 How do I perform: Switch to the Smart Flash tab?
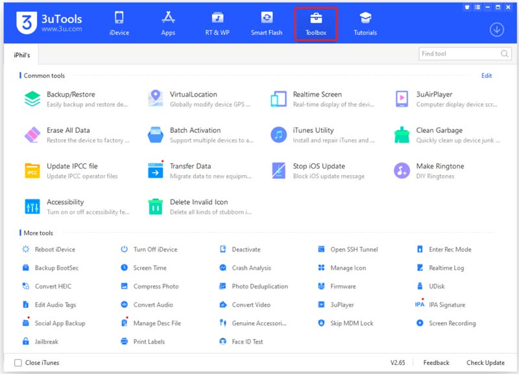click(x=267, y=24)
